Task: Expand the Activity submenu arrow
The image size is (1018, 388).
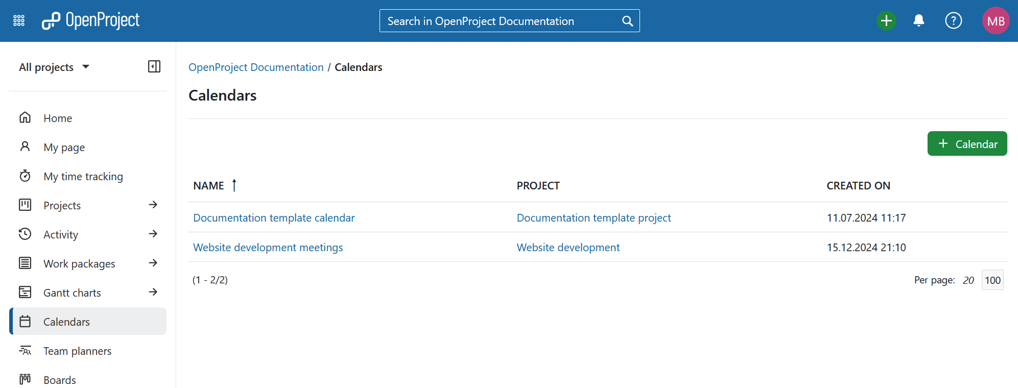Action: [x=153, y=234]
